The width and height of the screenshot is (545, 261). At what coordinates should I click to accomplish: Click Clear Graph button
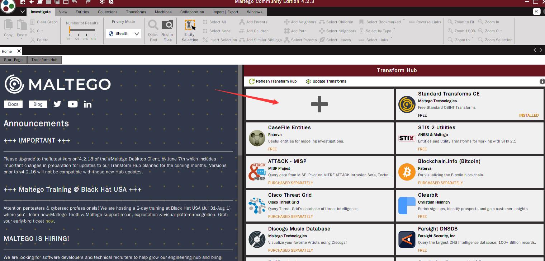(x=44, y=22)
